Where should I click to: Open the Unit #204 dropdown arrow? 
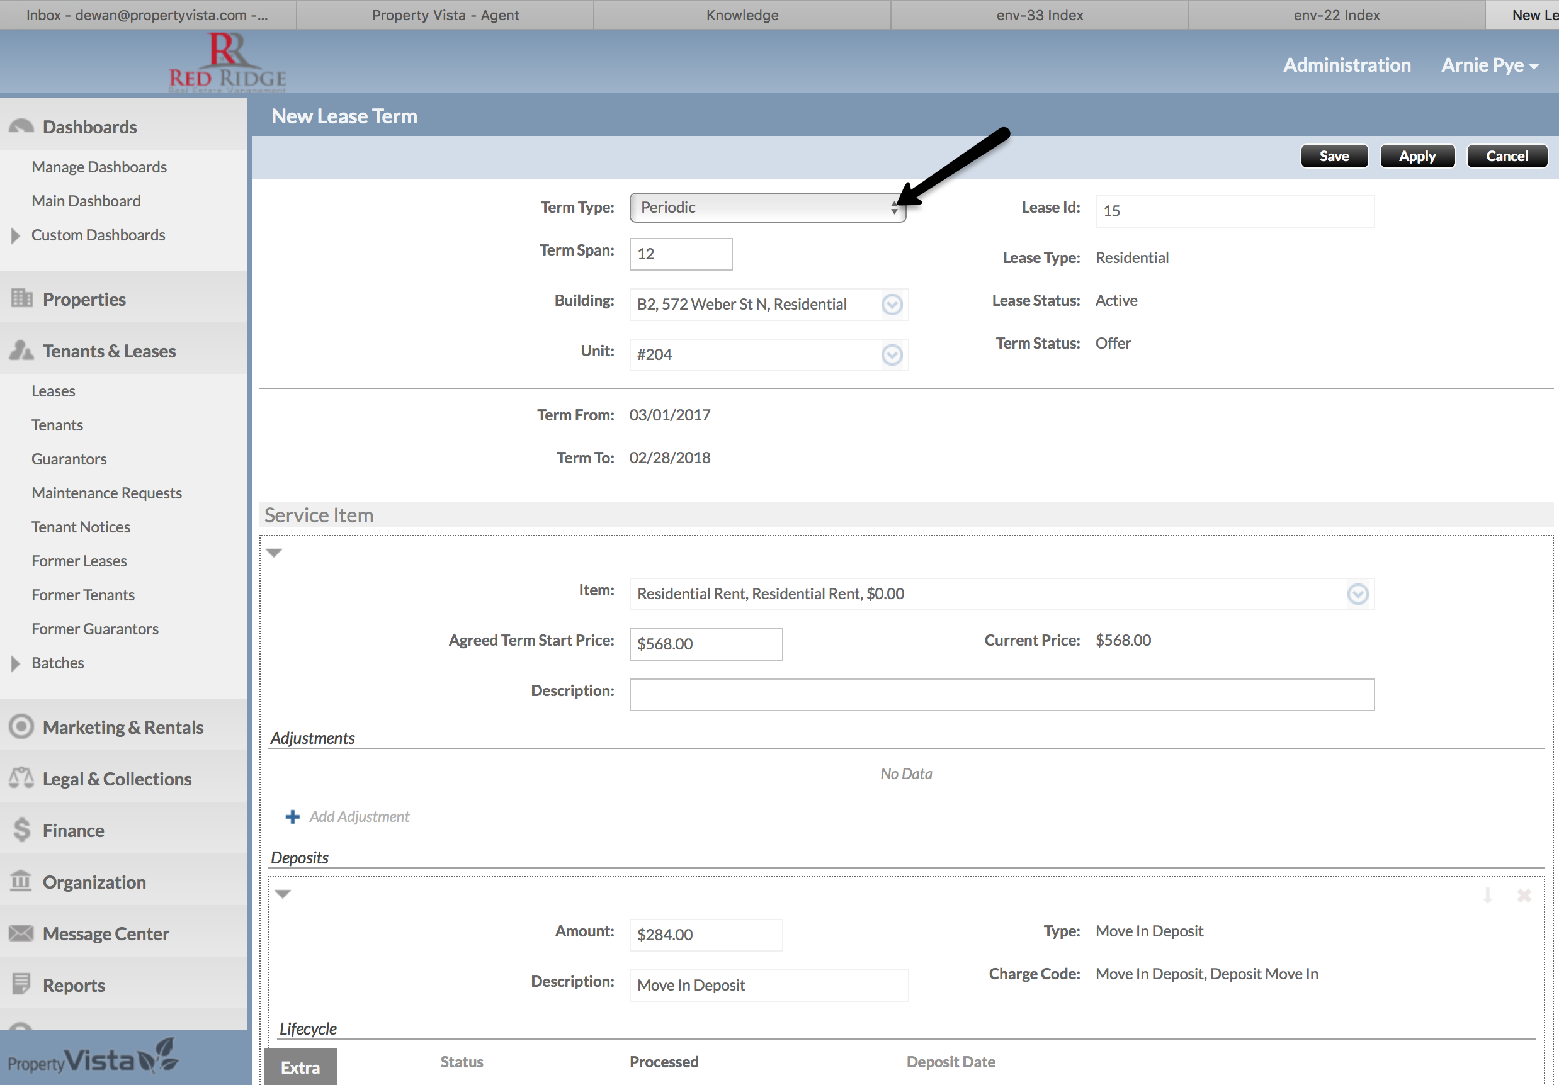[892, 355]
